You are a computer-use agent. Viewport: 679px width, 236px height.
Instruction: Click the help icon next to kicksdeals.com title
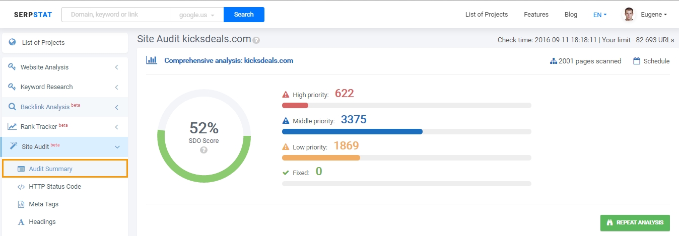256,40
